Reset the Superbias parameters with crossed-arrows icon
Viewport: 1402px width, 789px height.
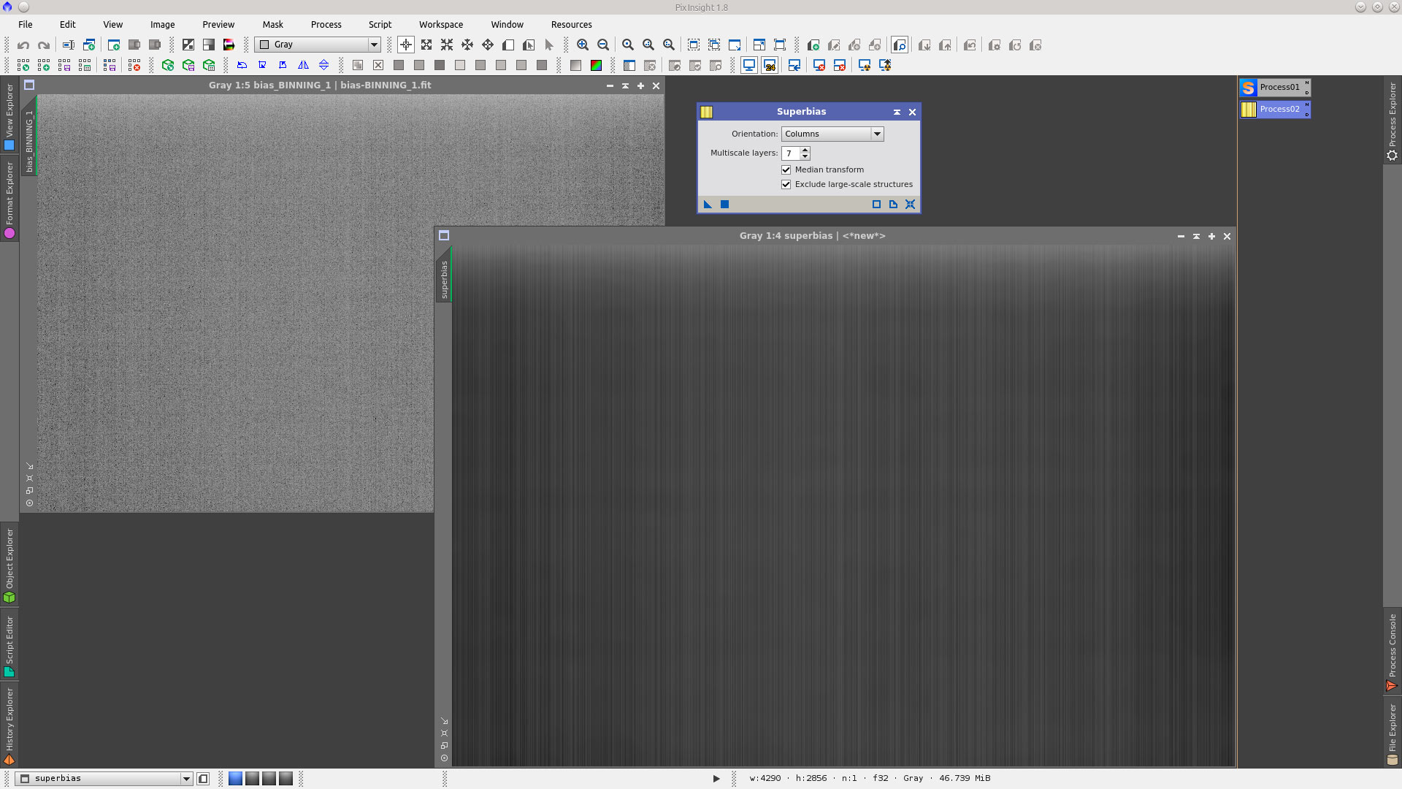910,205
